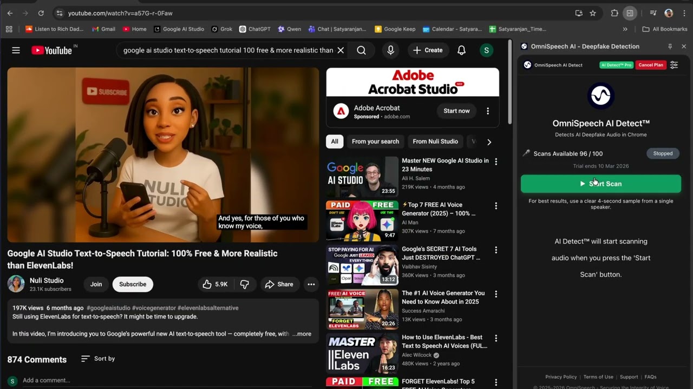Click YouTube page vertical scrollbar
Viewport: 693px width, 389px height.
click(509, 81)
